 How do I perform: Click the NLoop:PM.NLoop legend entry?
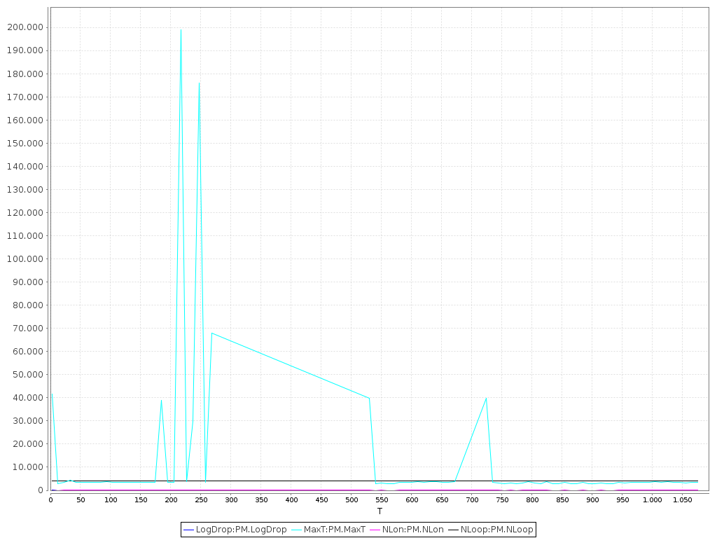pos(491,530)
